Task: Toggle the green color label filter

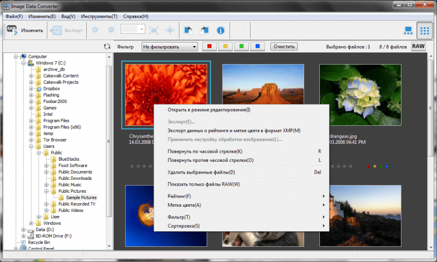Action: coord(241,47)
